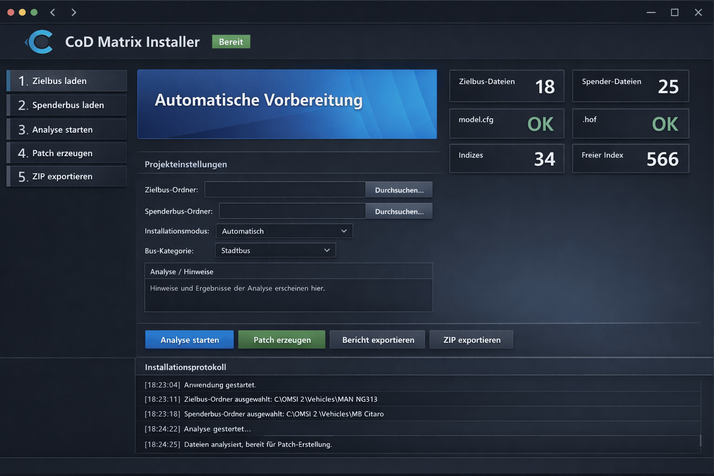Click the yellow window dot in titlebar

pyautogui.click(x=22, y=13)
